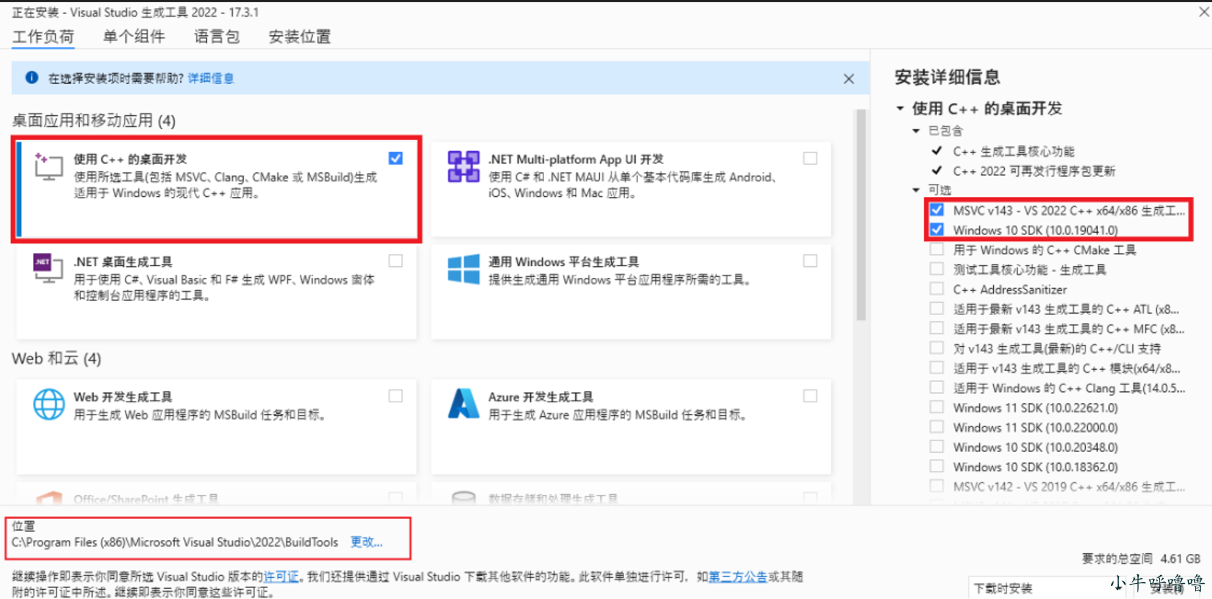Check MSVC v142 - VS 2019 C++ build tools
The image size is (1212, 599).
click(937, 486)
